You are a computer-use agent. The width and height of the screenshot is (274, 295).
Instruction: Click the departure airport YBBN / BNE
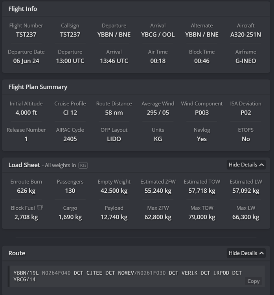pyautogui.click(x=114, y=35)
